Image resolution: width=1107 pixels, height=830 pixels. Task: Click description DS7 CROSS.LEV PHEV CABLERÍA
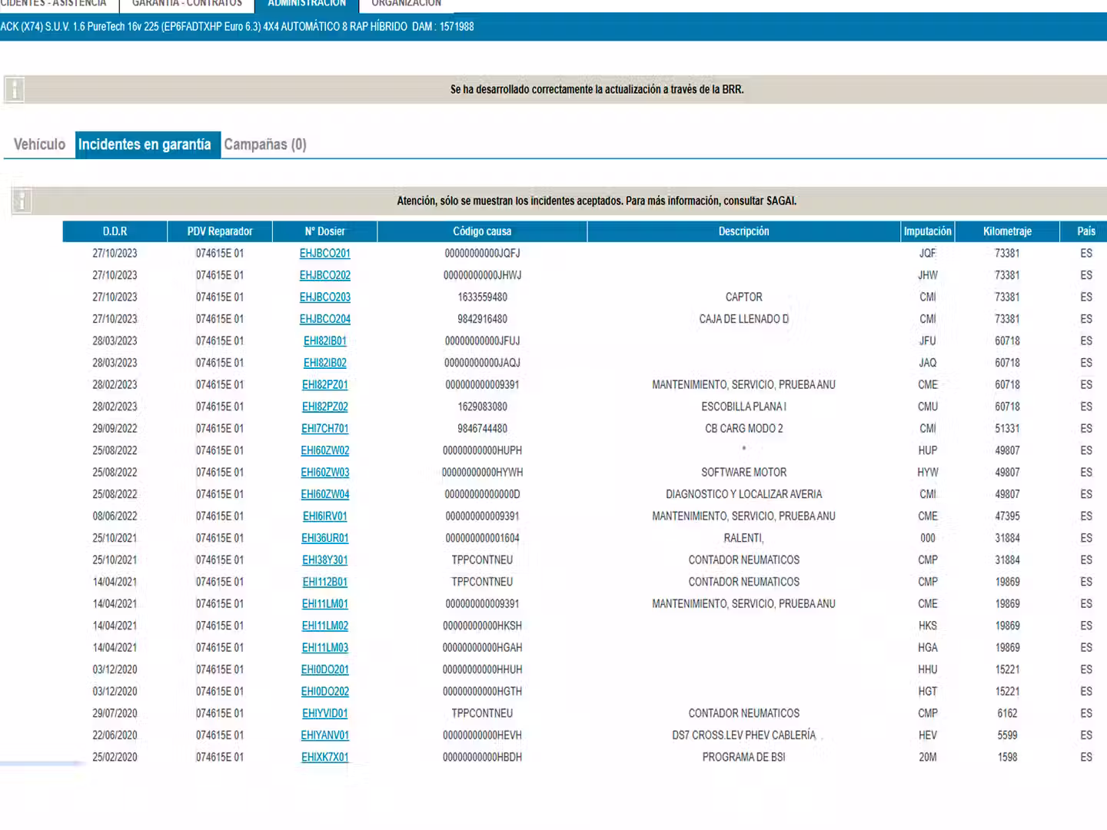pyautogui.click(x=744, y=735)
